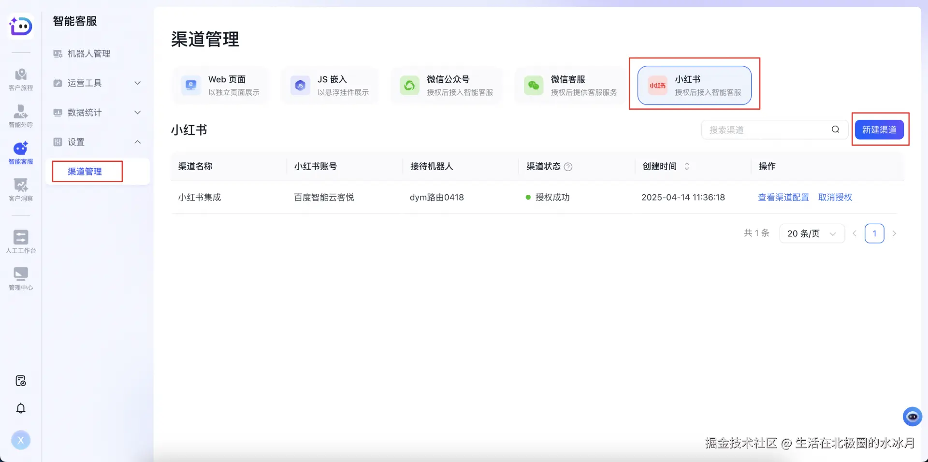Click the 共 1 条 total count
The height and width of the screenshot is (462, 928).
[756, 233]
